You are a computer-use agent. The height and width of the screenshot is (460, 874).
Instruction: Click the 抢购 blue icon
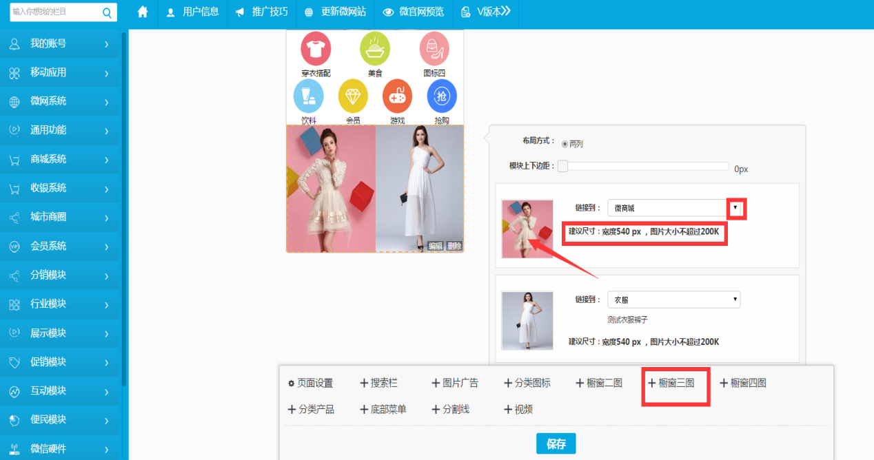tap(442, 96)
